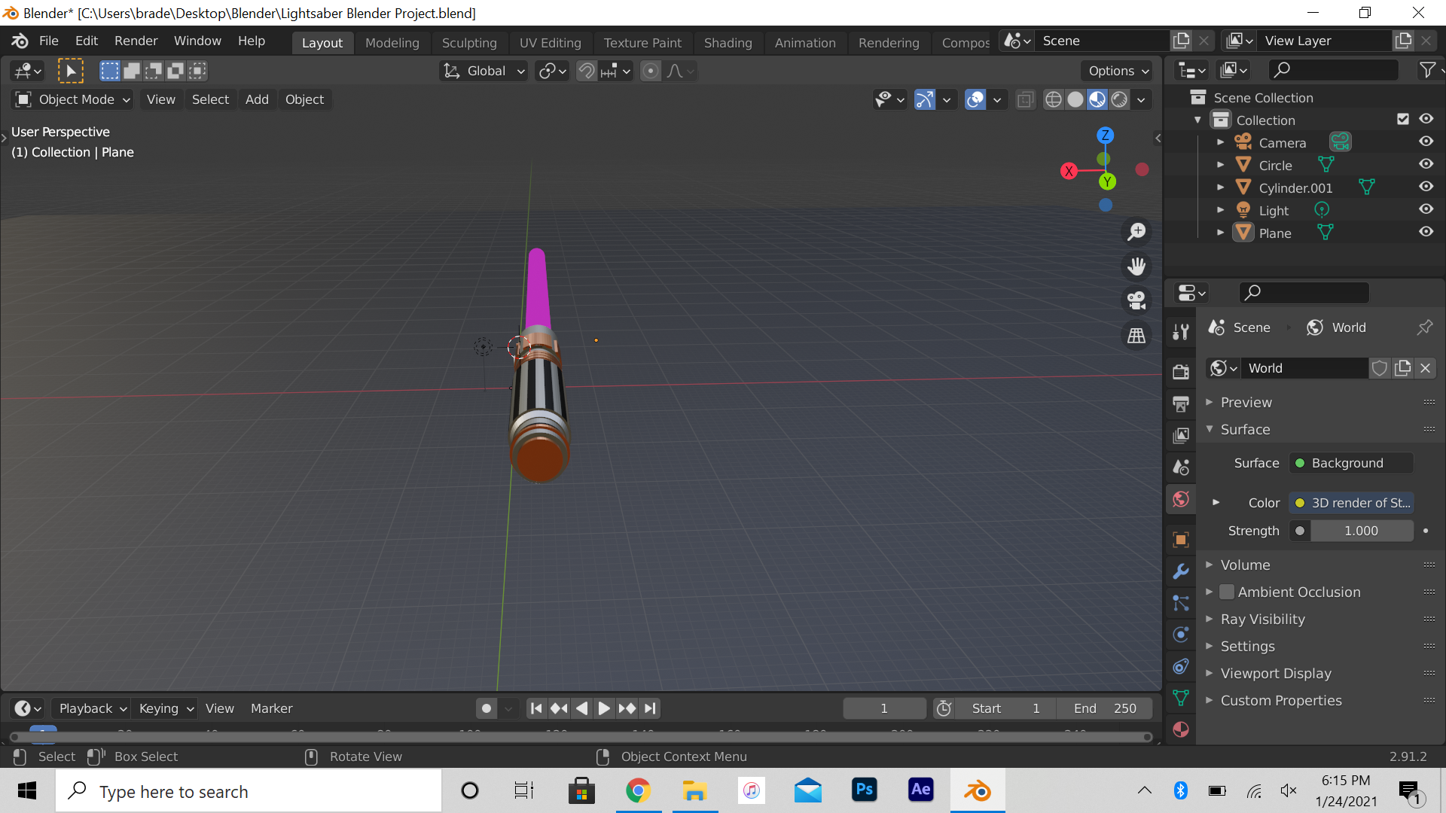Open the Object properties tab
Image resolution: width=1446 pixels, height=813 pixels.
tap(1181, 540)
